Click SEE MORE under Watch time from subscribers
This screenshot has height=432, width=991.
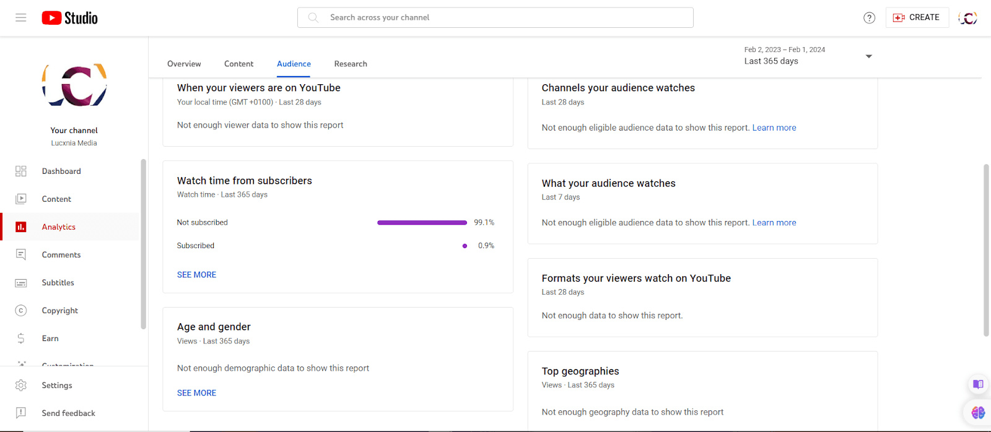[x=196, y=275]
